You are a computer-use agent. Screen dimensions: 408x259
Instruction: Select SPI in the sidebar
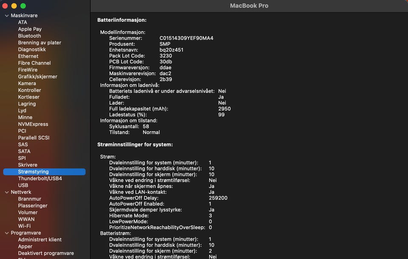coord(22,158)
